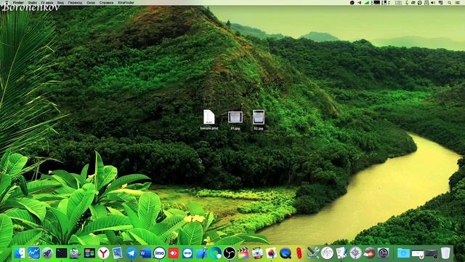Open Xcode from the Dock
The height and width of the screenshot is (262, 465).
point(201,253)
